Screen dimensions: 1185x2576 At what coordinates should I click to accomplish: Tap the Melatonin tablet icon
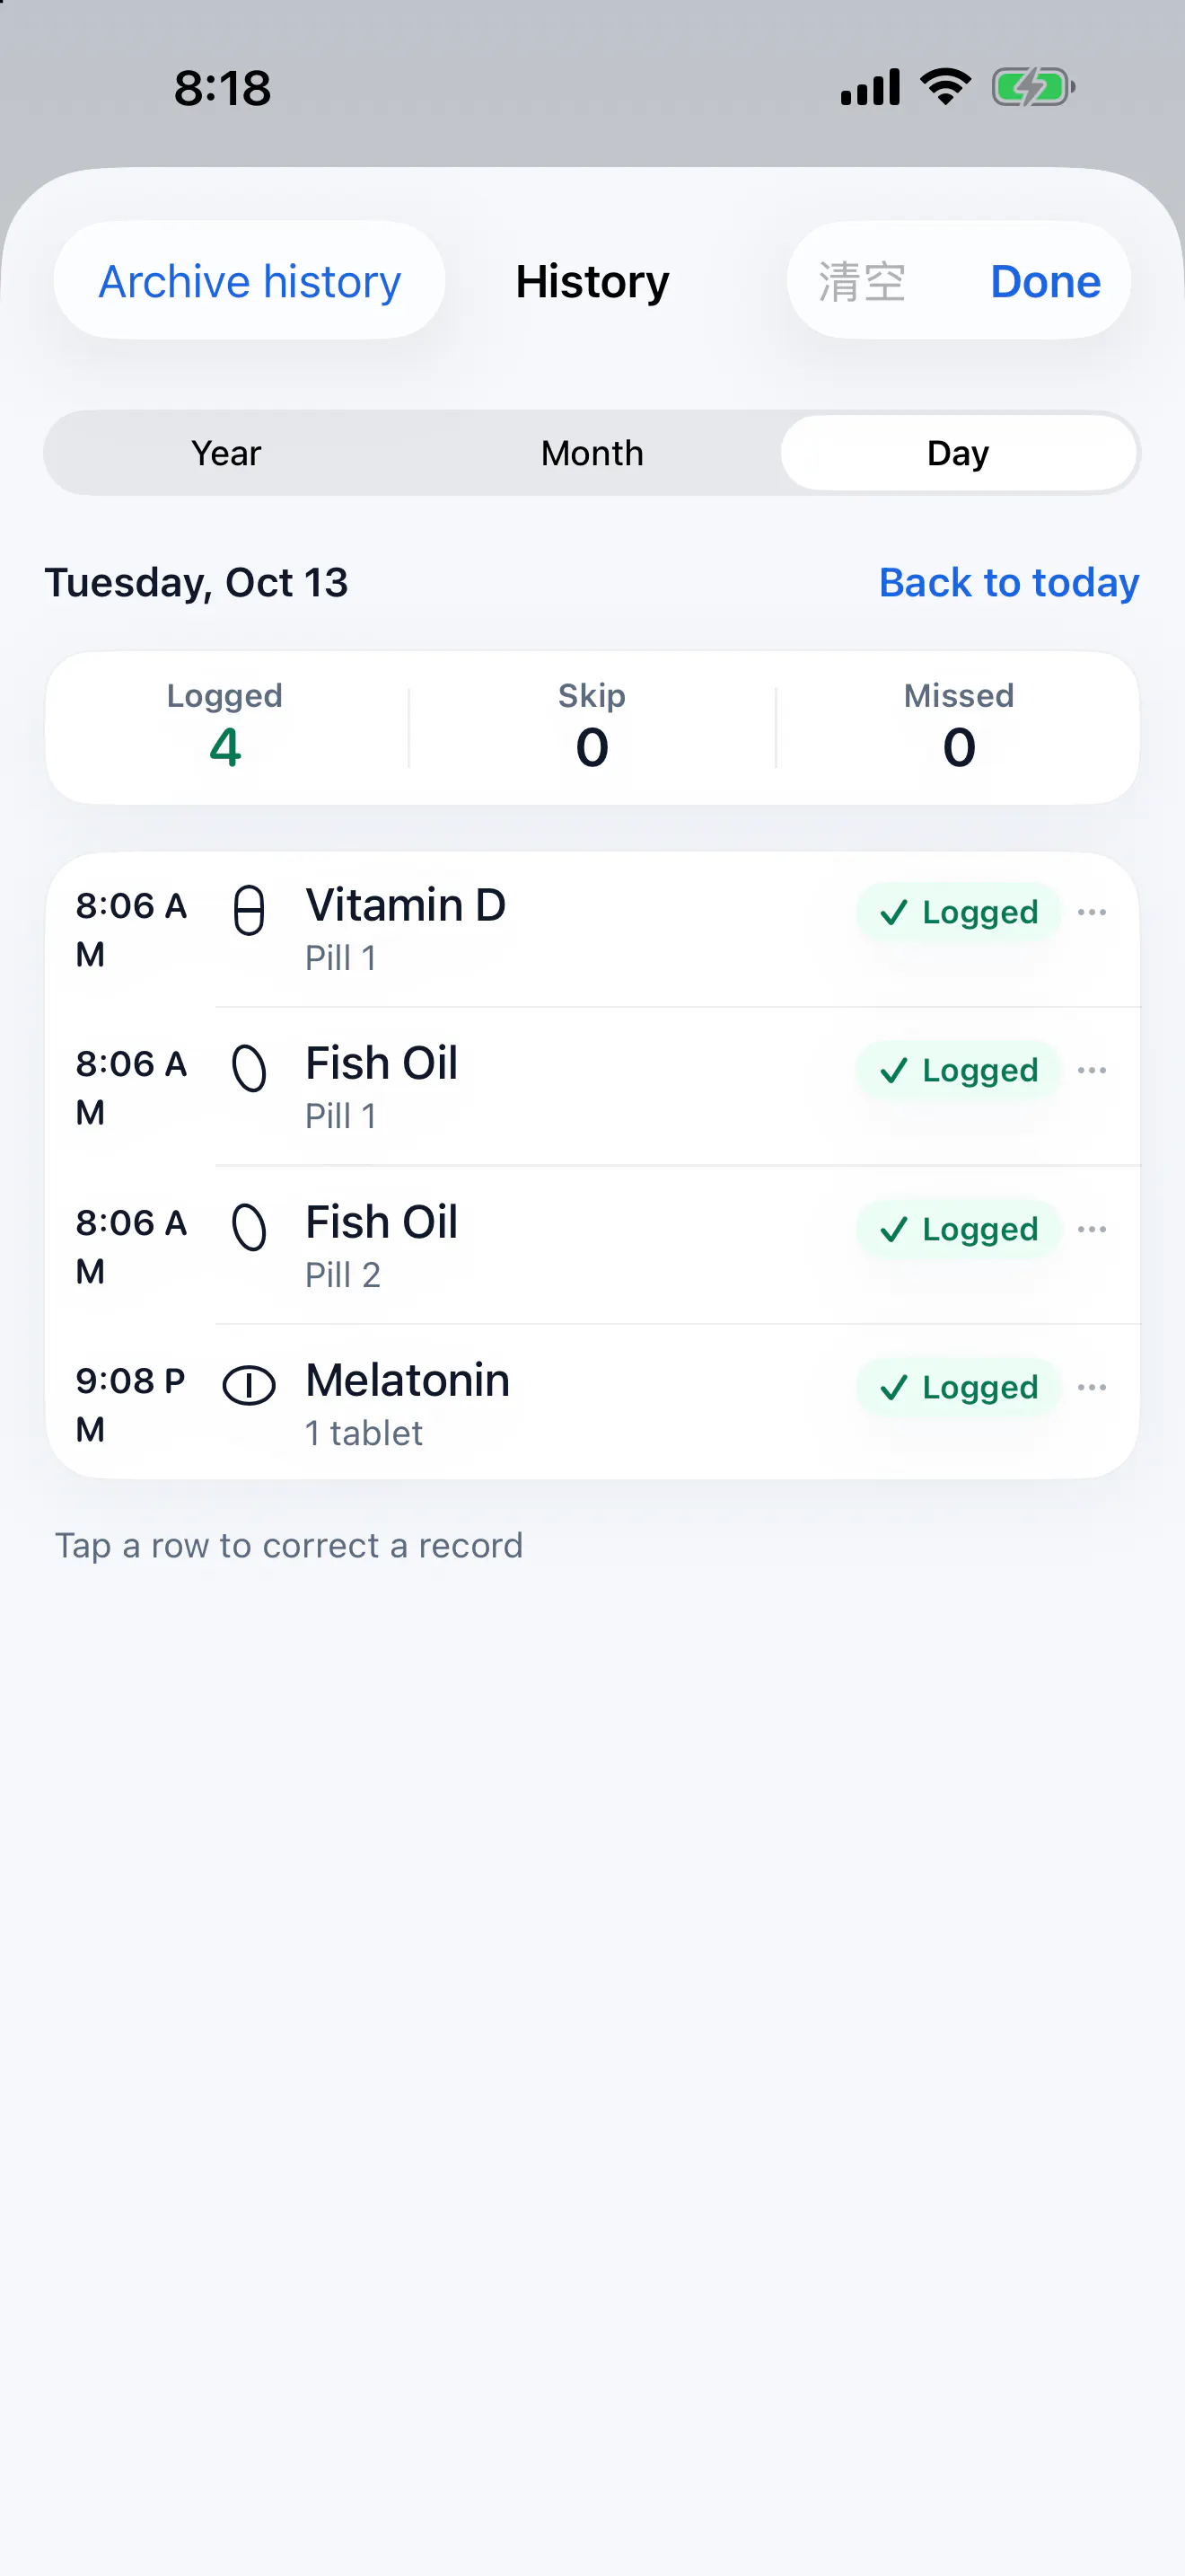pos(249,1385)
